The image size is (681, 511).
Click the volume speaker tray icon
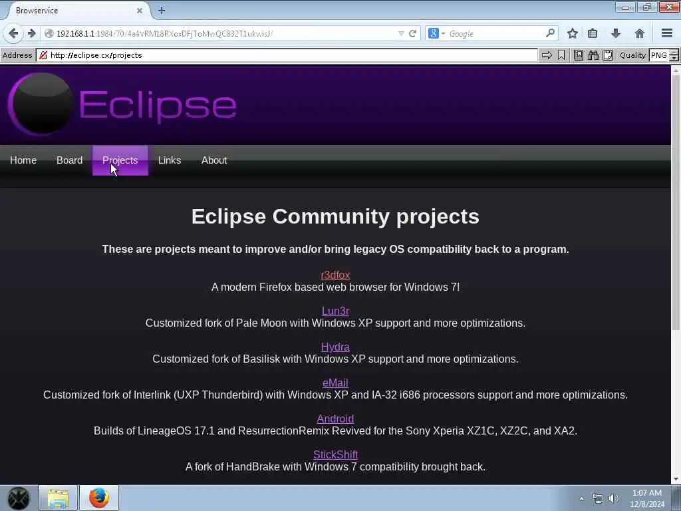pyautogui.click(x=613, y=498)
